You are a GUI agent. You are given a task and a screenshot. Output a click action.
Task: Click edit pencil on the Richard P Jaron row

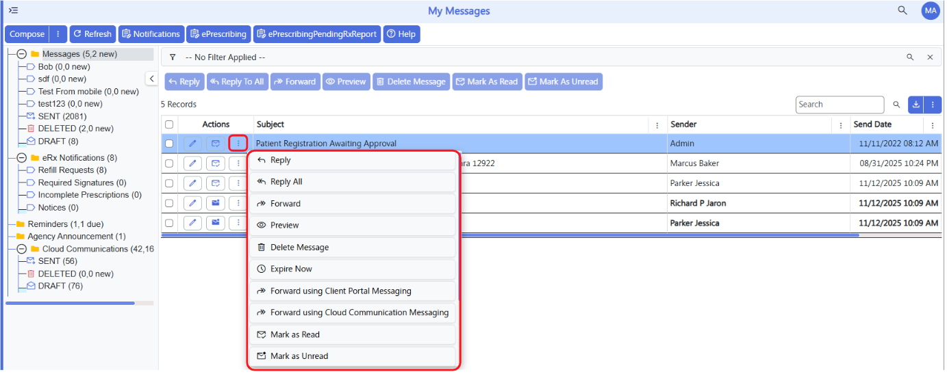coord(193,203)
